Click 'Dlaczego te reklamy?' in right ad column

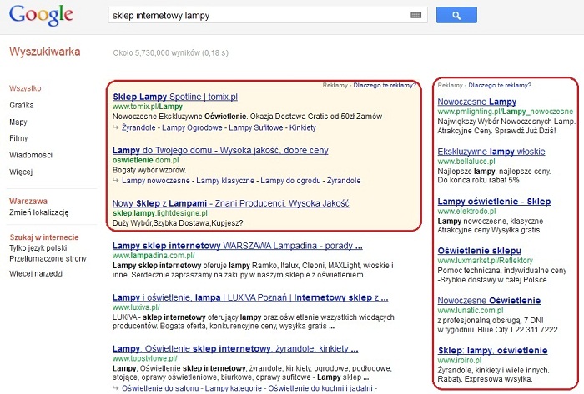500,85
